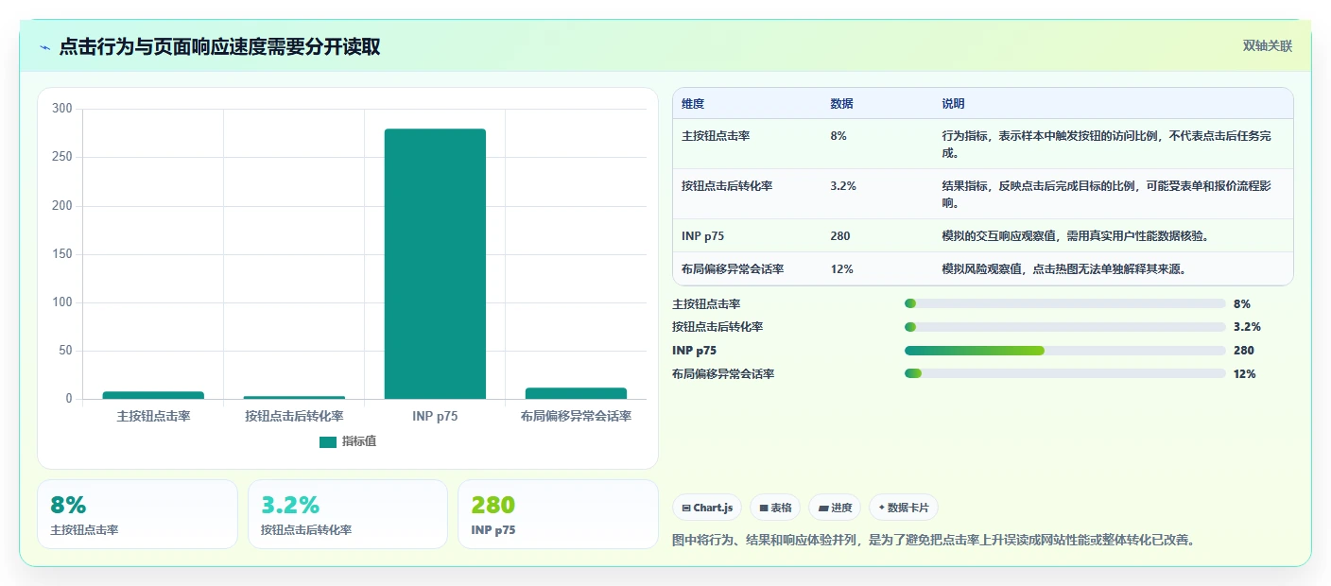This screenshot has width=1331, height=586.
Task: Click the 双轴关联 label in the header
Action: pos(1267,46)
